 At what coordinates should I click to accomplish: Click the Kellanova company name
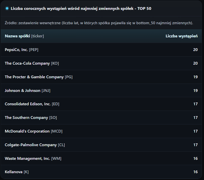[x=14, y=172]
